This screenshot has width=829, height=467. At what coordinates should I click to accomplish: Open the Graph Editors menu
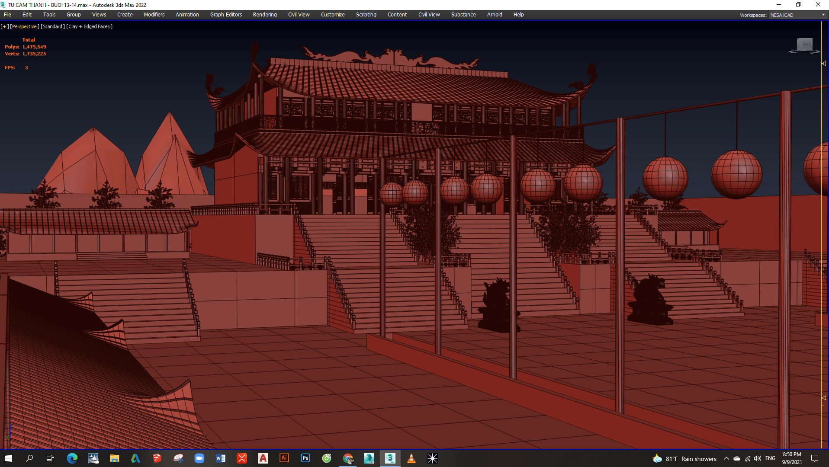coord(226,15)
